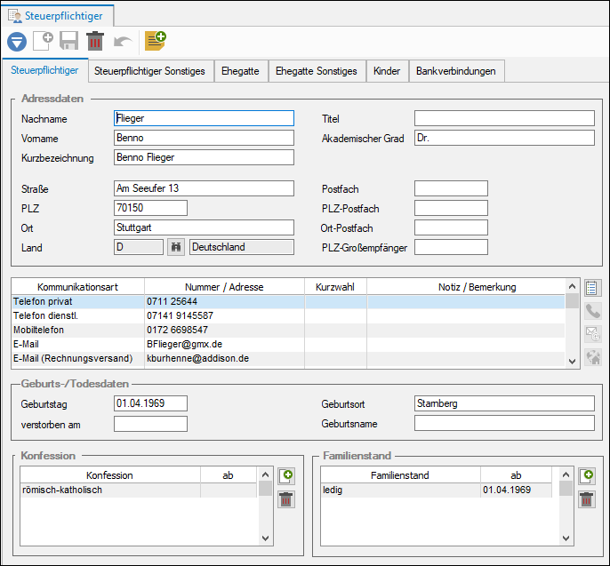The height and width of the screenshot is (566, 610).
Task: Select the E-Mail (Rechnungsversand) row
Action: [x=288, y=358]
